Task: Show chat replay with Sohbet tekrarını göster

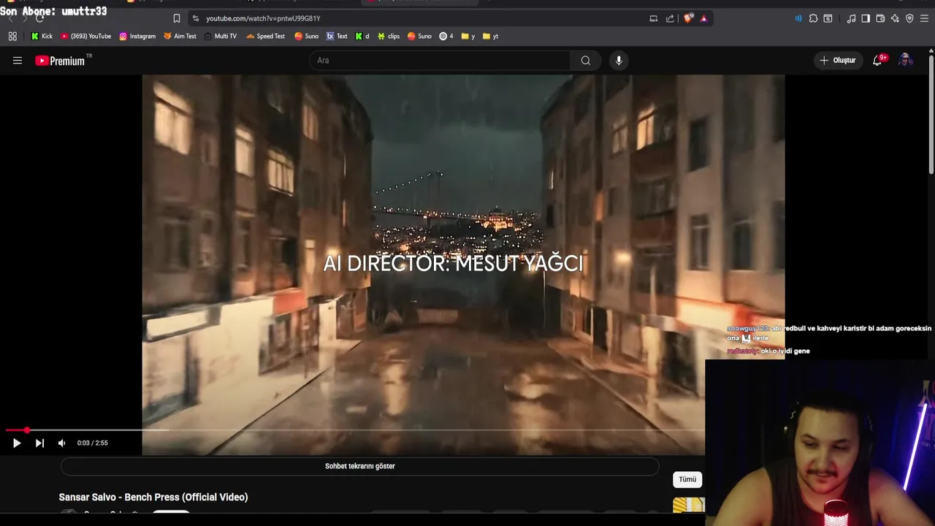Action: click(359, 466)
